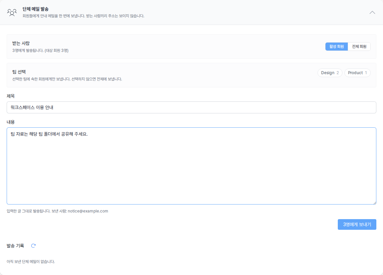Click the 팀 선택 label
This screenshot has width=383, height=275.
coord(19,72)
